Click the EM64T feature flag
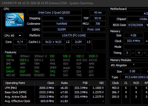This screenshot has width=148, height=106. [10, 71]
